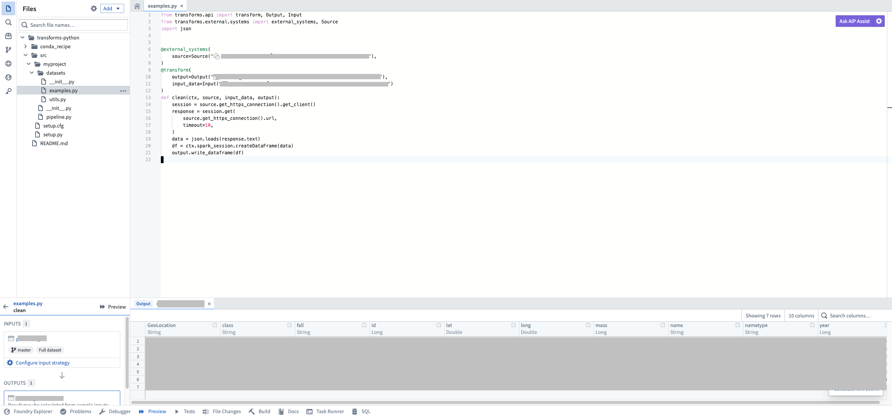Open the SQL panel
Image resolution: width=892 pixels, height=417 pixels.
tap(361, 411)
